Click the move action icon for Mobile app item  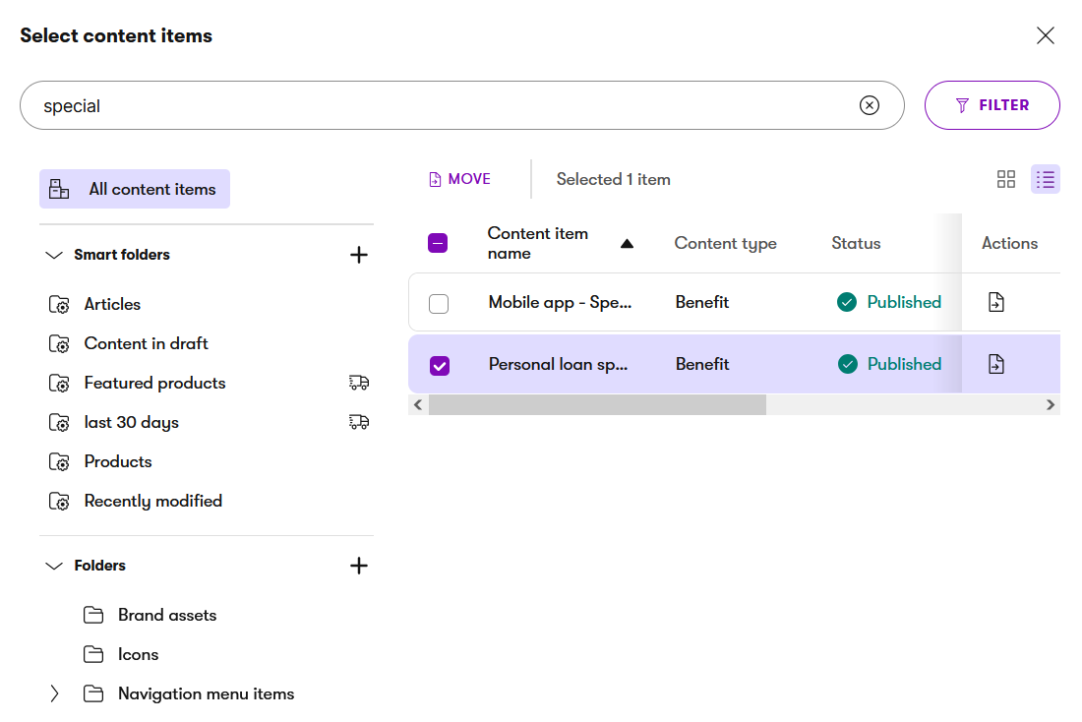(x=995, y=302)
